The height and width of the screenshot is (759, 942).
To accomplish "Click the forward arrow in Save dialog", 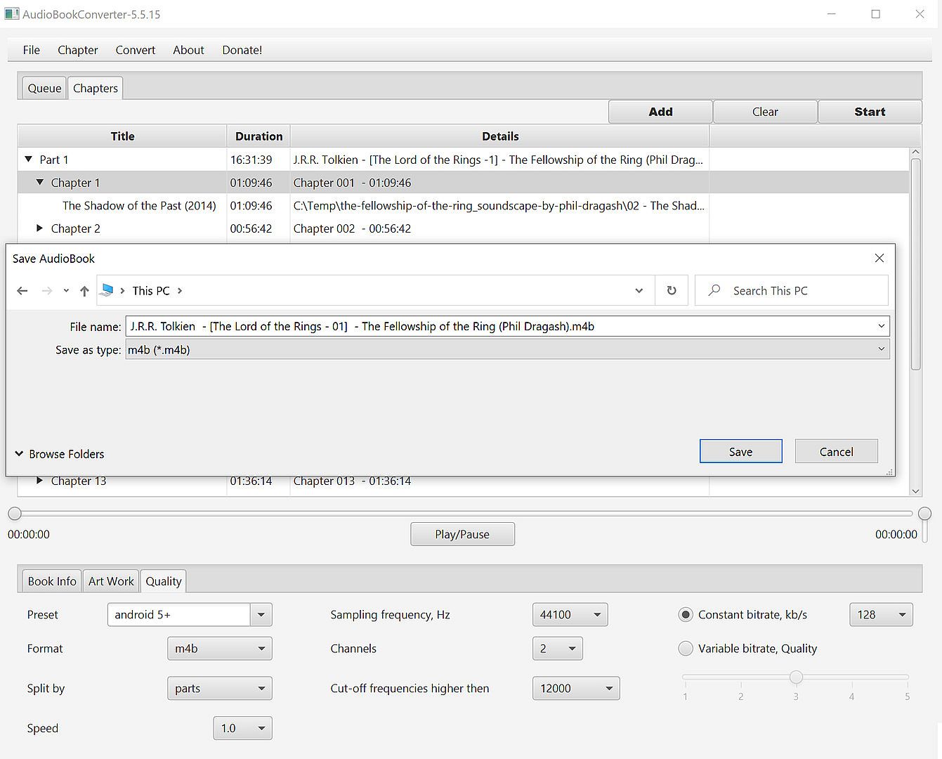I will tap(47, 291).
